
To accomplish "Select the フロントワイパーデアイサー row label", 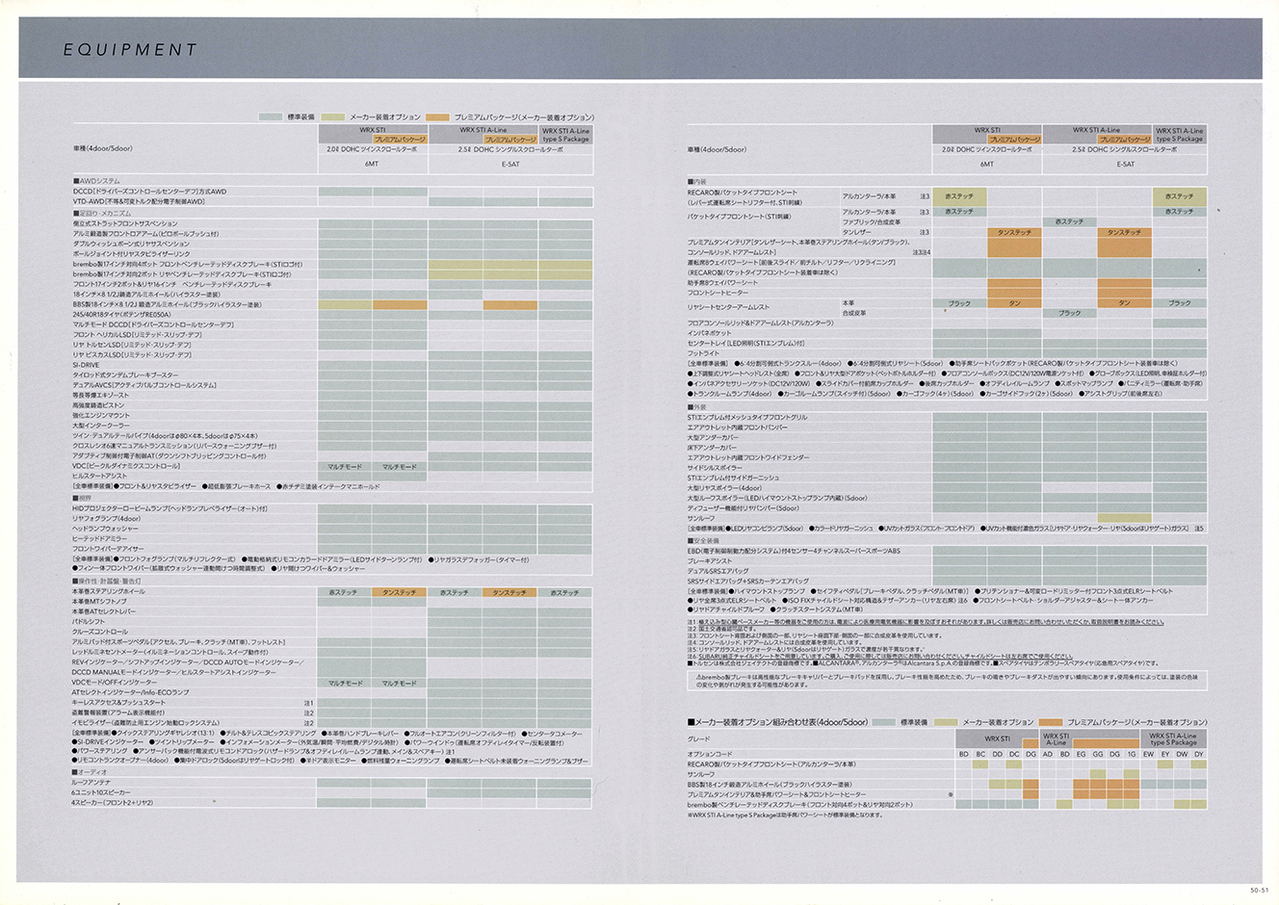I will [x=108, y=549].
